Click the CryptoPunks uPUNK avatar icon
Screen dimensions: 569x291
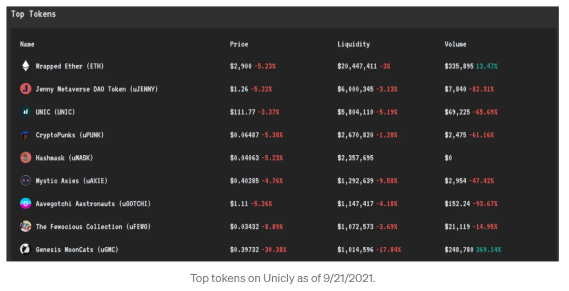point(25,135)
